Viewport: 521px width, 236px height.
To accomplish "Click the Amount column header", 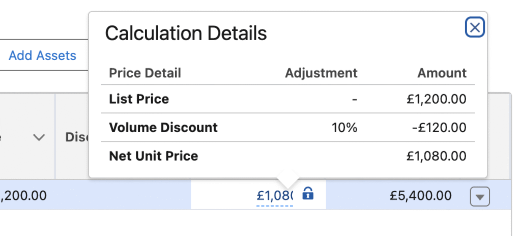I will pos(442,73).
